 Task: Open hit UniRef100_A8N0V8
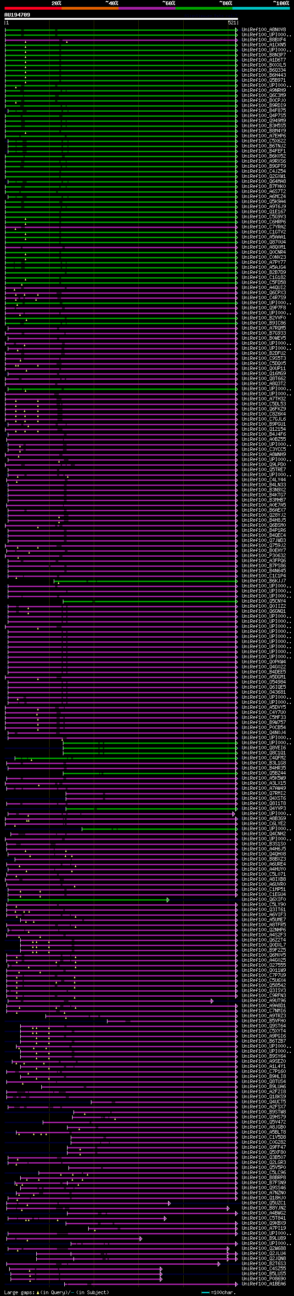click(x=264, y=30)
